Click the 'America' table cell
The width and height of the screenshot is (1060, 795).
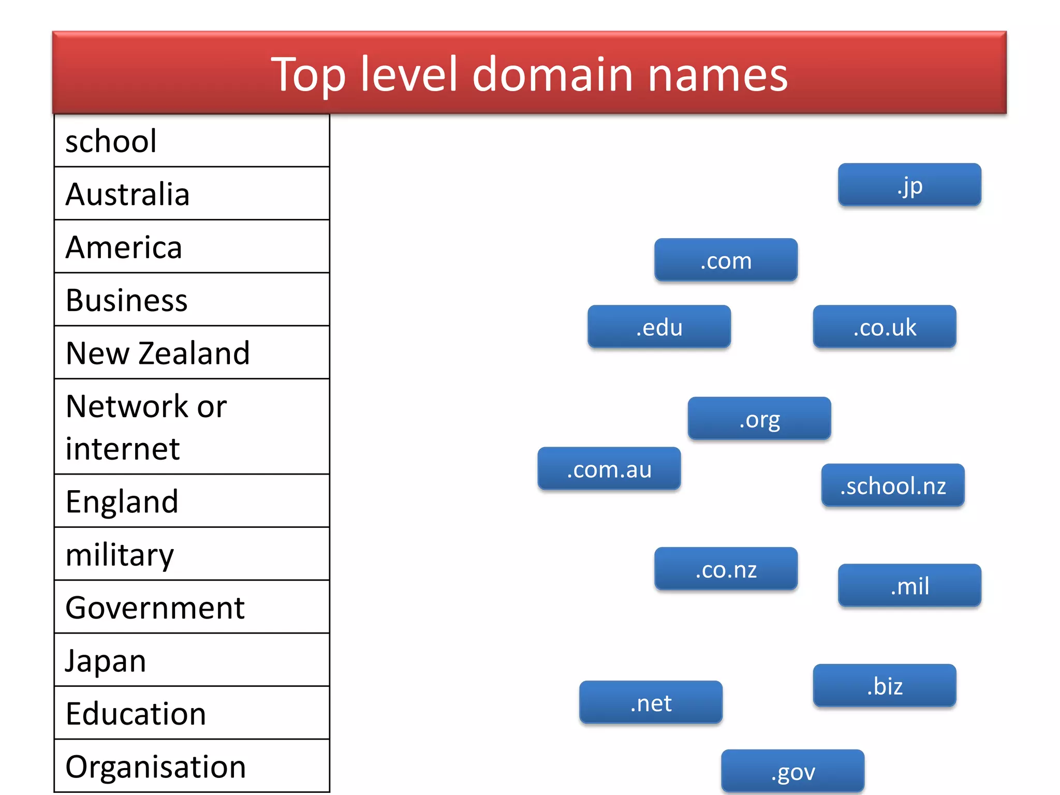(192, 247)
